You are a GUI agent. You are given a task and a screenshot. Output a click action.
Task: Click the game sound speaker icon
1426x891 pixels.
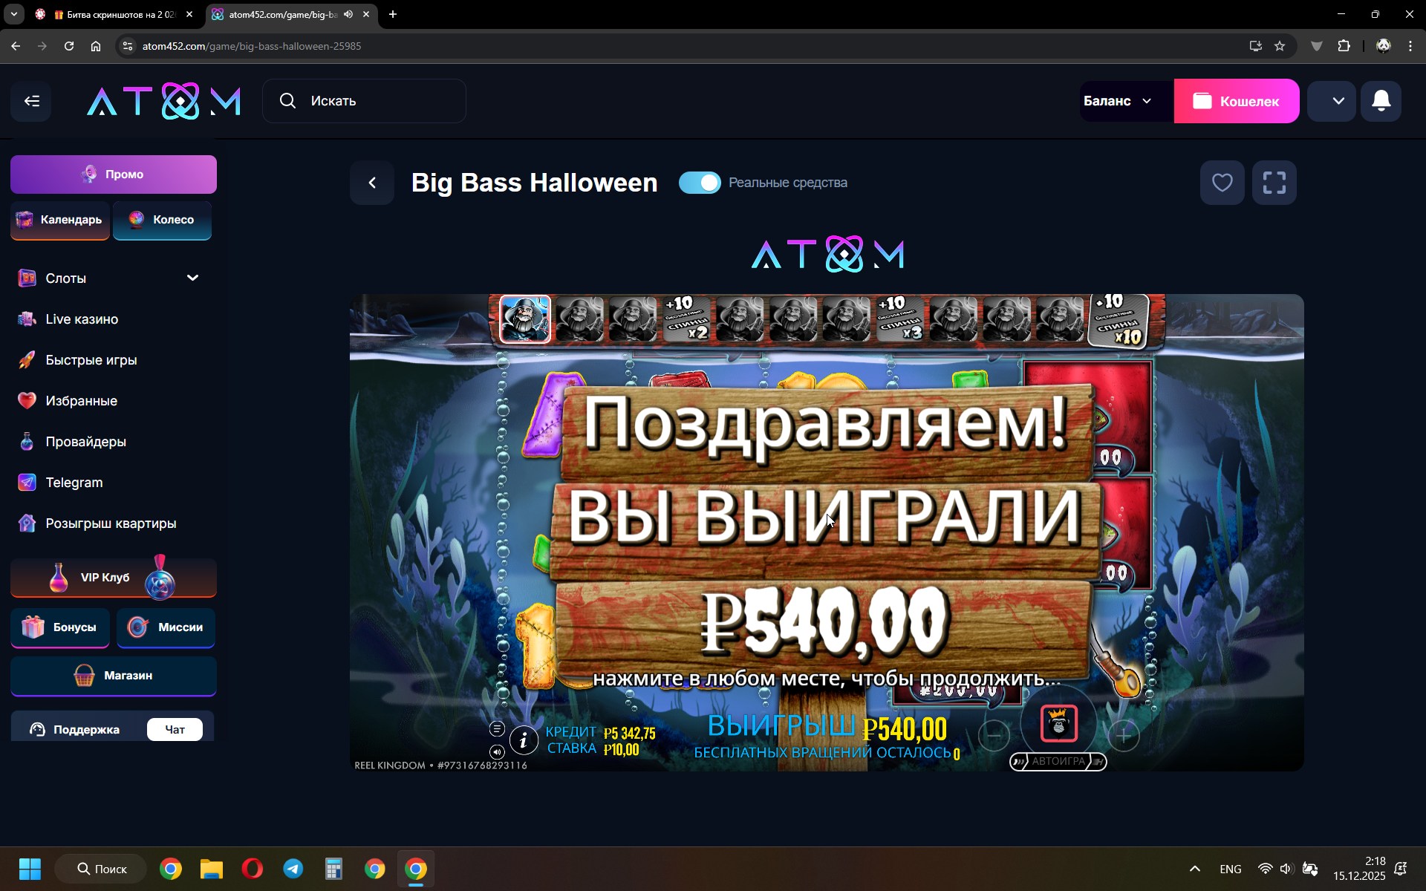[x=497, y=752]
